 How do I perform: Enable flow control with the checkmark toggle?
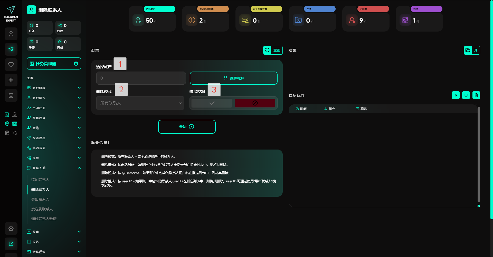point(212,103)
